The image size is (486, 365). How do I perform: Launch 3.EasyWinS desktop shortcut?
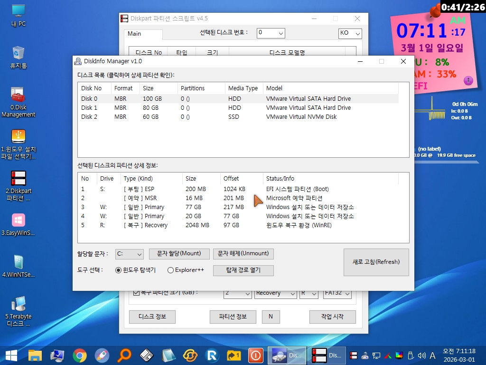coord(19,225)
